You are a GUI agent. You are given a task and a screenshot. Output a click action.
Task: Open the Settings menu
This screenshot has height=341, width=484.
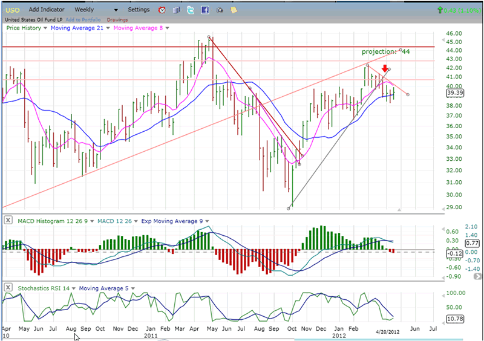(x=139, y=10)
